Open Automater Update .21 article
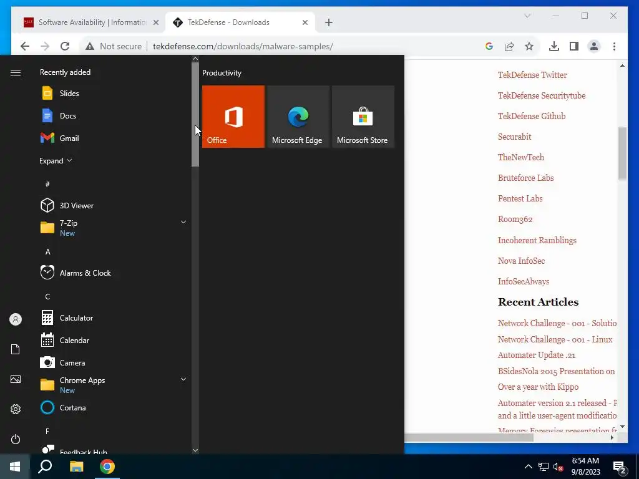 (536, 355)
